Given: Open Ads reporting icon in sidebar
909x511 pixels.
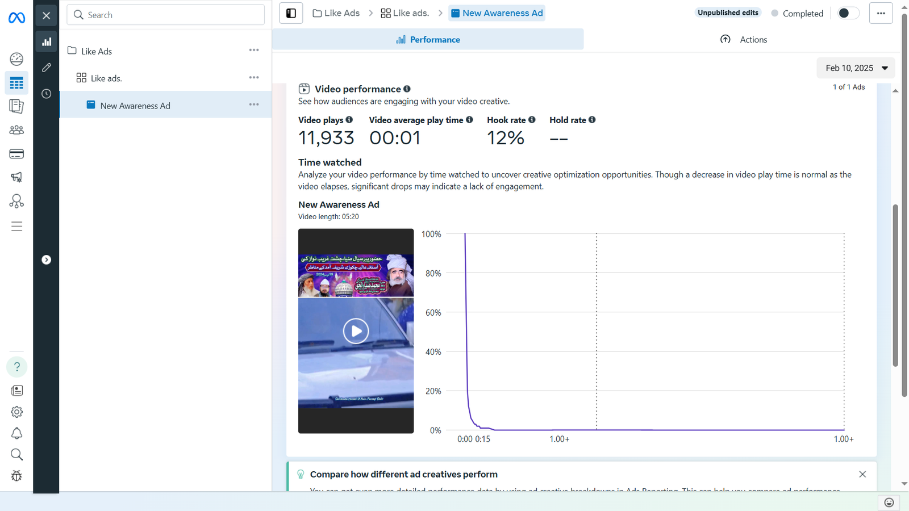Looking at the screenshot, I should 16,106.
